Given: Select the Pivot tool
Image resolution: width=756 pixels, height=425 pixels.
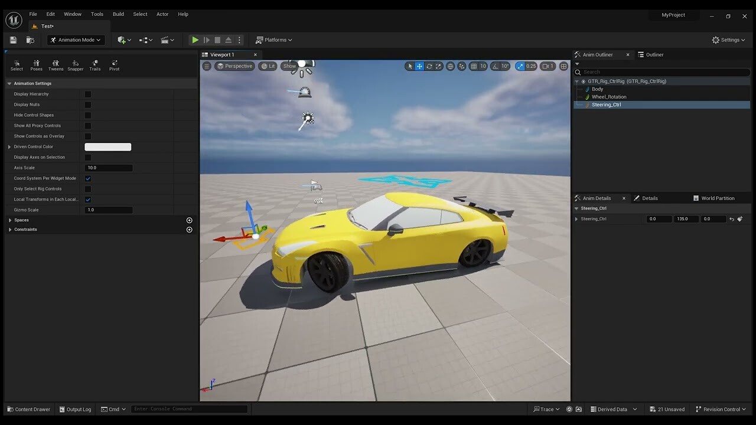Looking at the screenshot, I should coord(114,65).
